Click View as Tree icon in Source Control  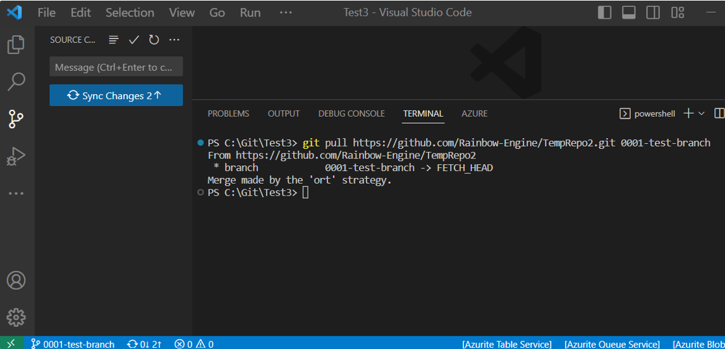click(114, 40)
